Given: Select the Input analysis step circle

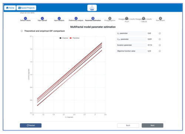Looking at the screenshot, I should coord(59,18).
